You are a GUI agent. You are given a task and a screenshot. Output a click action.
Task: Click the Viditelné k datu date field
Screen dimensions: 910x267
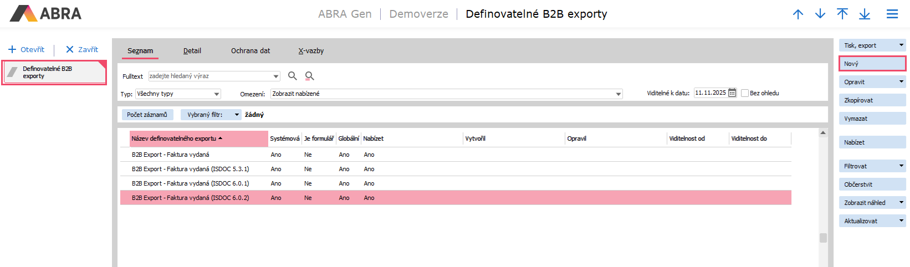coord(710,93)
